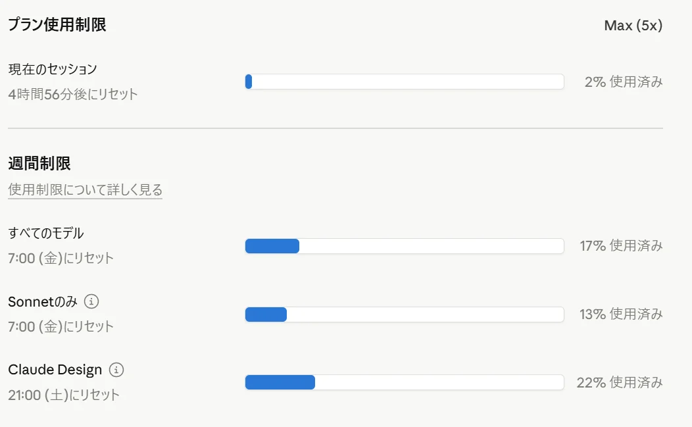Click the info icon beside Sonnetのみ
The height and width of the screenshot is (427, 692).
[x=92, y=302]
